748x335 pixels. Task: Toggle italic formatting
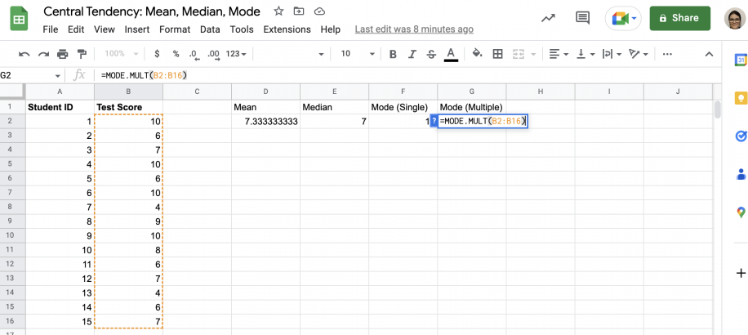pos(412,54)
